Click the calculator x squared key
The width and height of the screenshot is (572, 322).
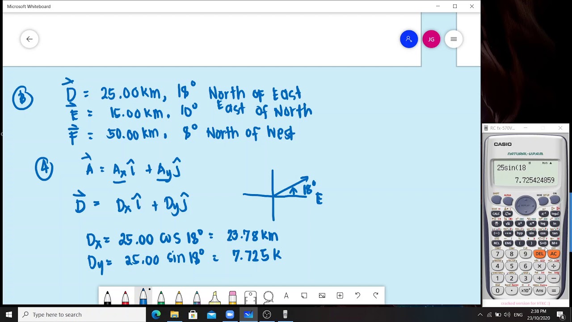coord(520,223)
